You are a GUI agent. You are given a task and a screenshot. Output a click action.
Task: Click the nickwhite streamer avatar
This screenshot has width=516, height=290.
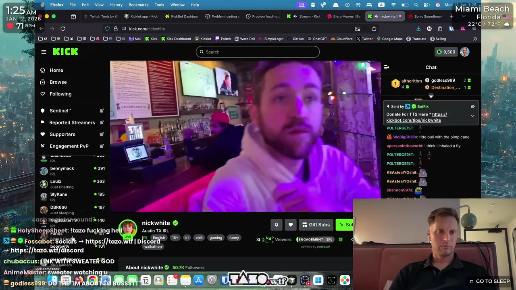[128, 229]
